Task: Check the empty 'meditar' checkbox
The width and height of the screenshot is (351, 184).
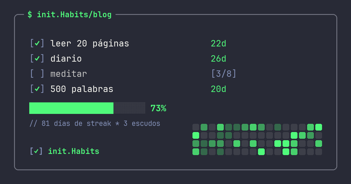Action: click(x=37, y=74)
